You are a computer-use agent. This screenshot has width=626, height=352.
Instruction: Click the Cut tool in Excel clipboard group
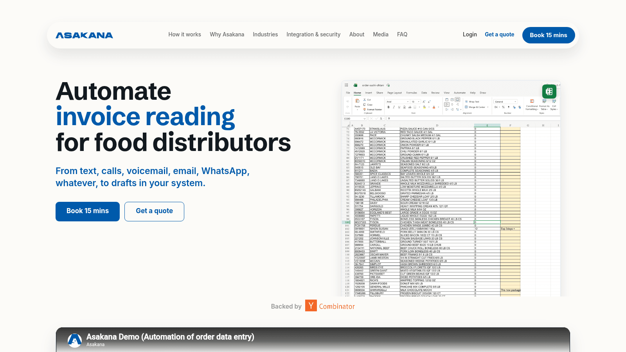pyautogui.click(x=367, y=100)
